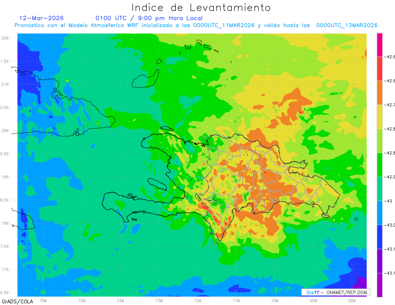Select the bright green swatch in the colorbar
Screen dimensions: 395x305
pos(380,165)
